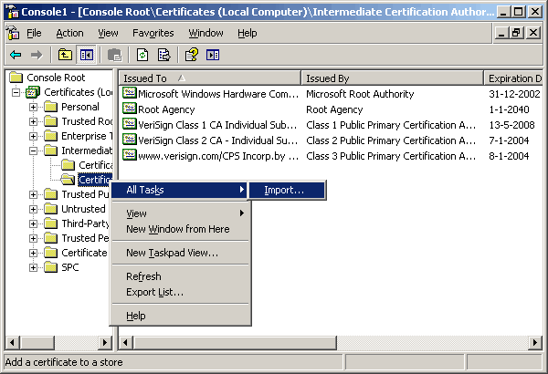Open the File menu
The width and height of the screenshot is (548, 374).
(34, 33)
